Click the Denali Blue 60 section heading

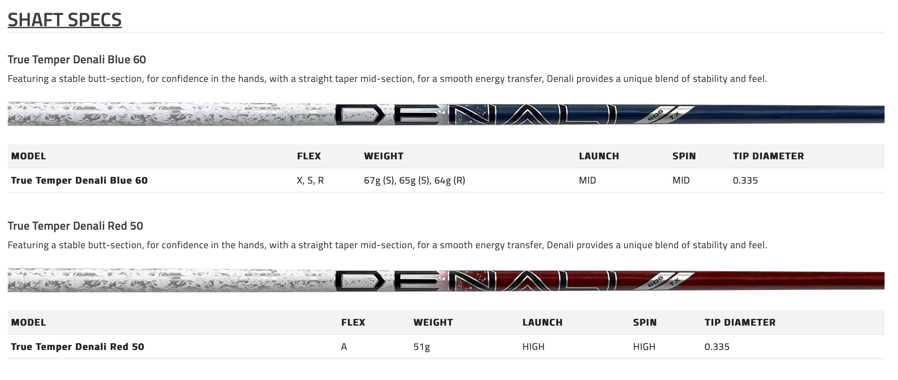pos(77,59)
